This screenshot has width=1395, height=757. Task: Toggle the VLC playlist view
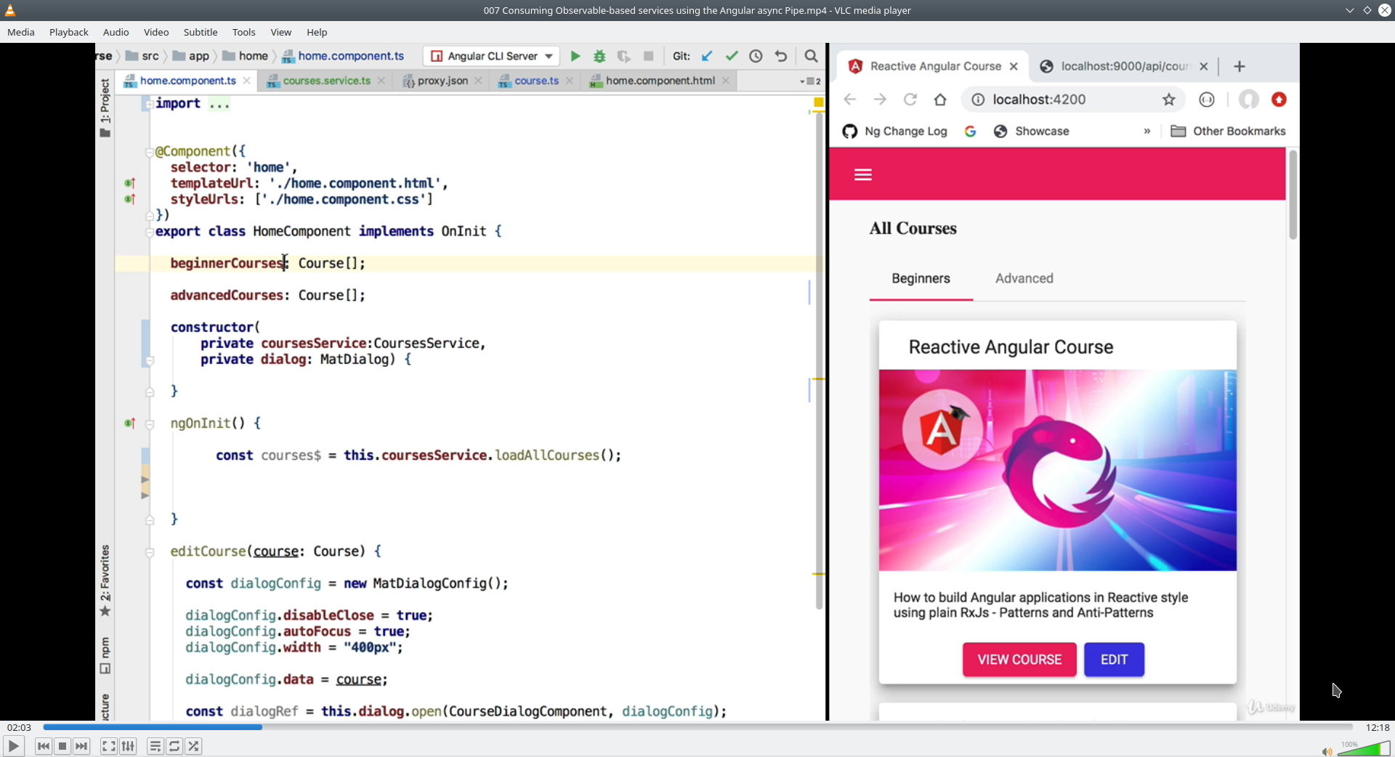pyautogui.click(x=155, y=746)
